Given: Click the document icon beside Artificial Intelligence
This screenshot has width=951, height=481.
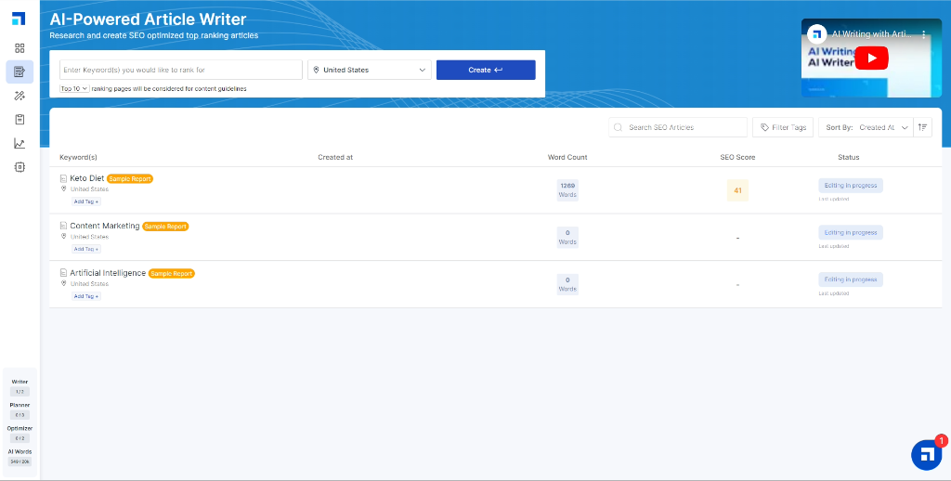Looking at the screenshot, I should coord(63,273).
